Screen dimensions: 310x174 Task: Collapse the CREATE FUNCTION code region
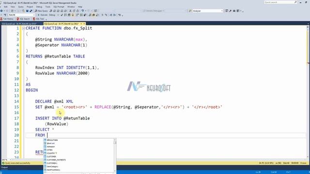click(24, 29)
